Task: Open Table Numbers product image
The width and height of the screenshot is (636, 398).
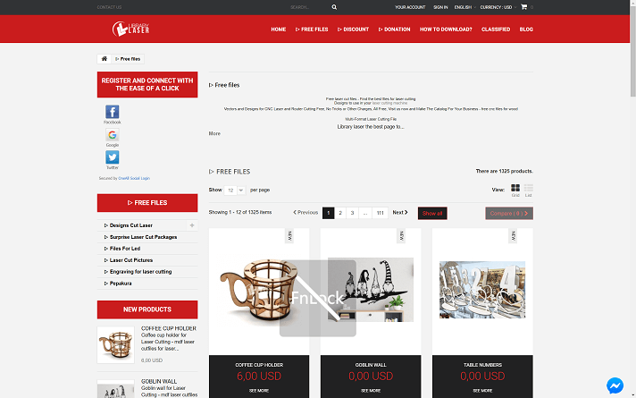Action: tap(482, 292)
